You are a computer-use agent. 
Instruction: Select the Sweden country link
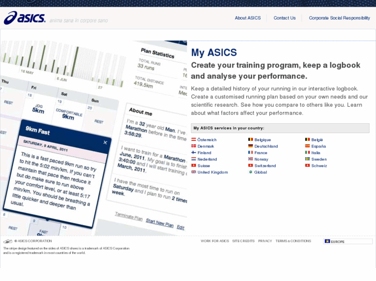319,159
